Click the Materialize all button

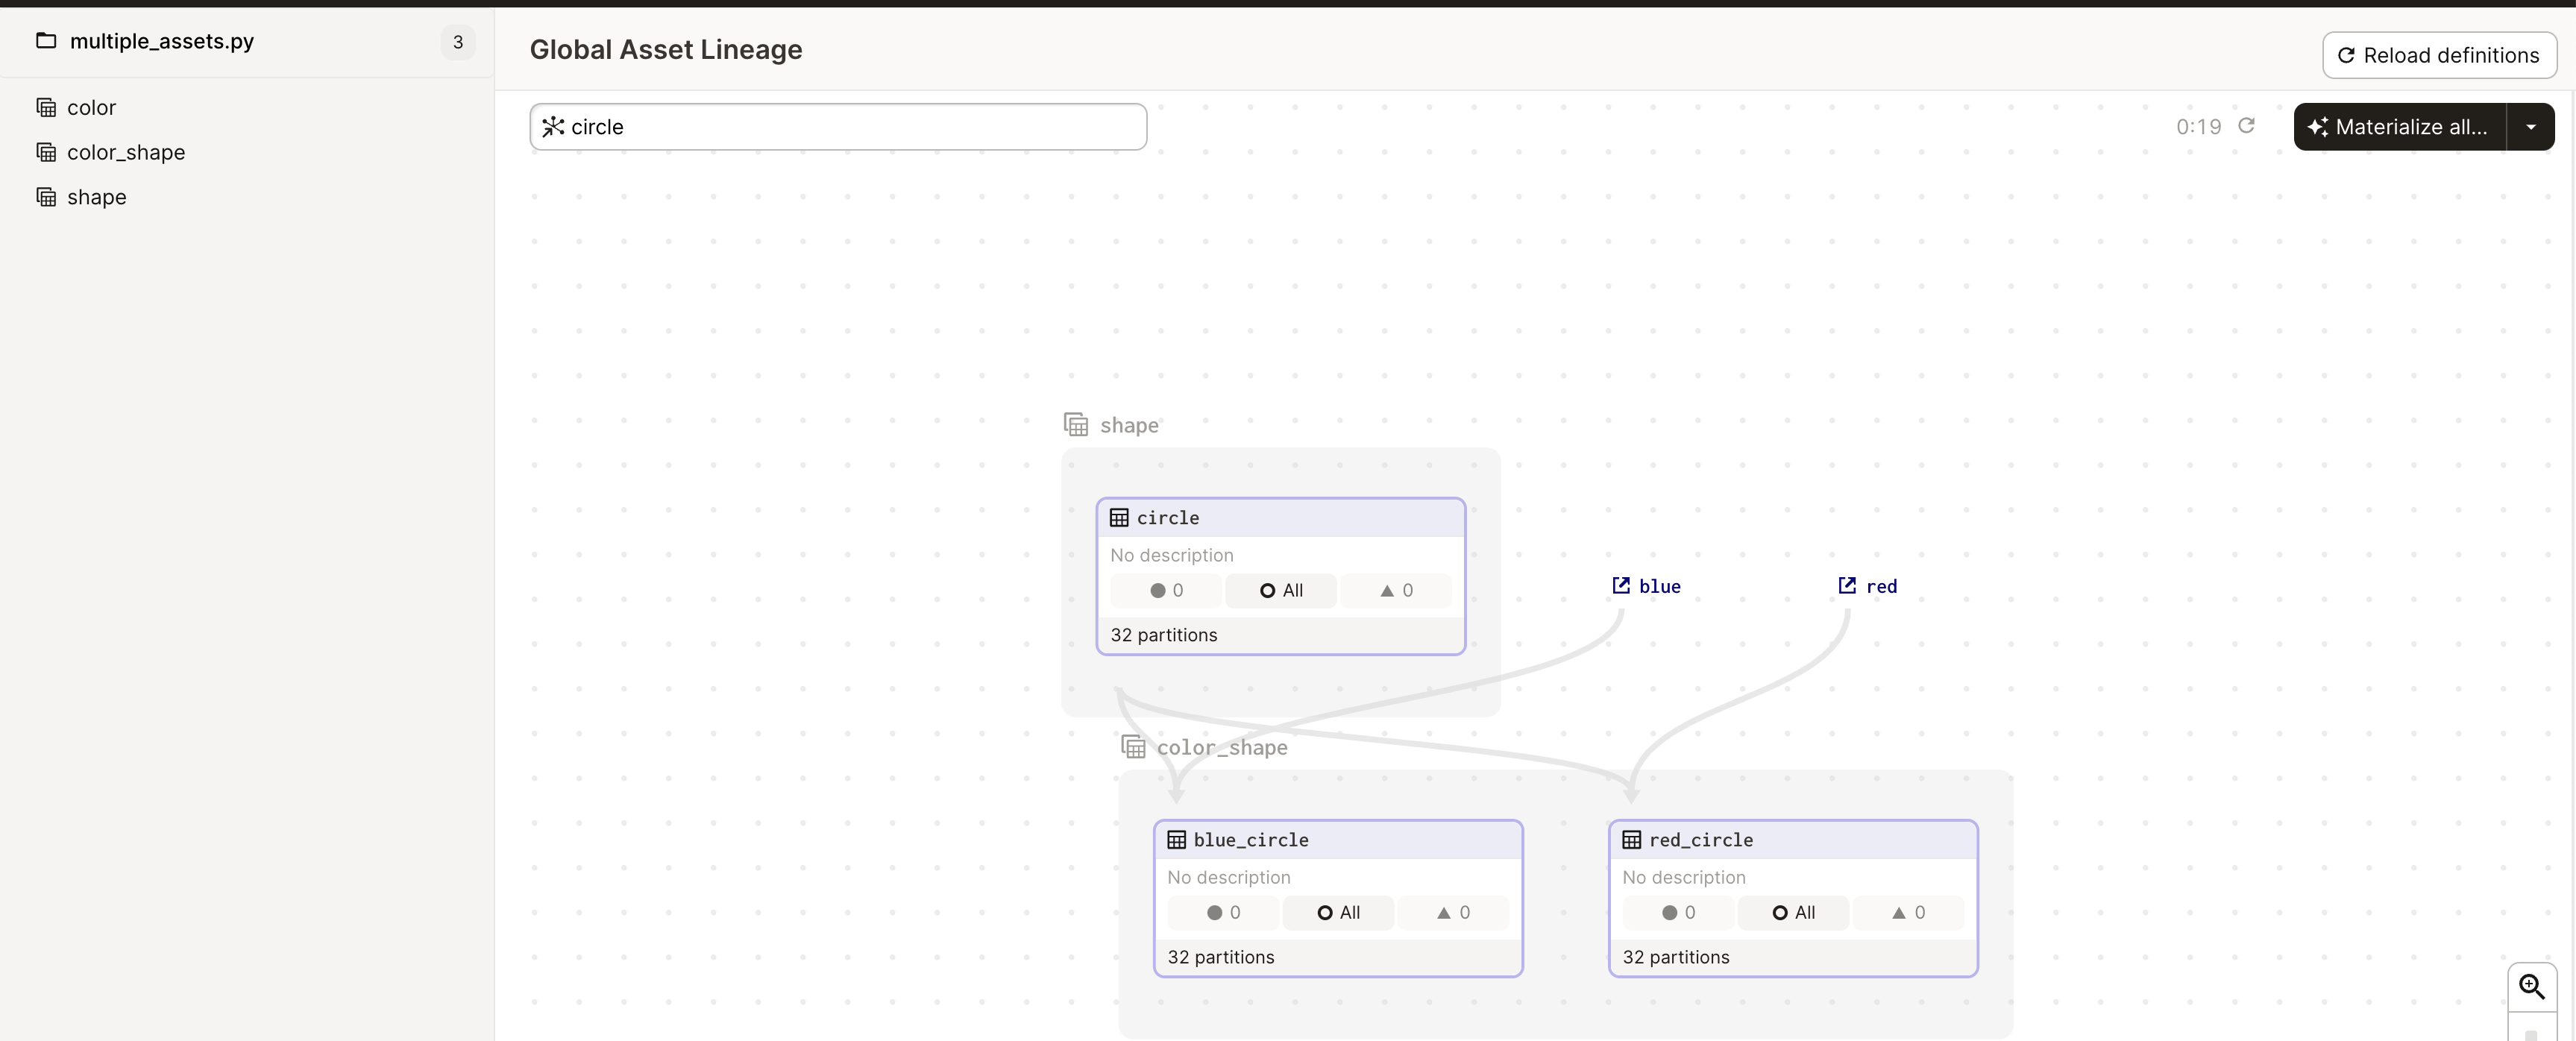[2400, 127]
